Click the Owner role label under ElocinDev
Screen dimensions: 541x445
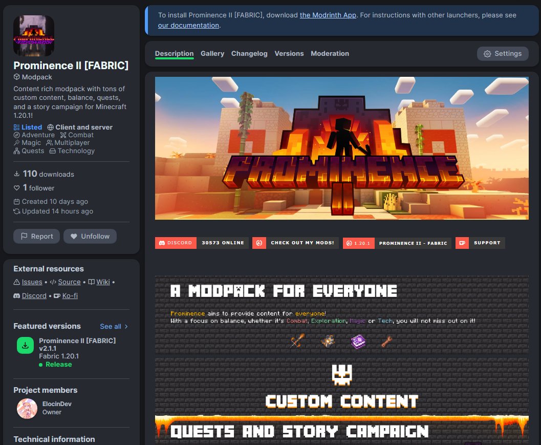52,412
